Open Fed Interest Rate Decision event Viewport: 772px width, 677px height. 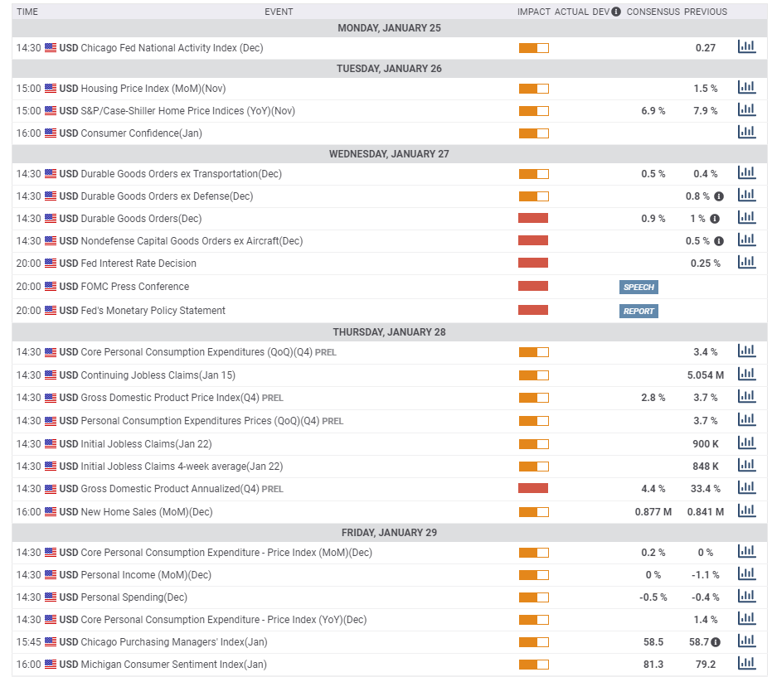coord(138,264)
